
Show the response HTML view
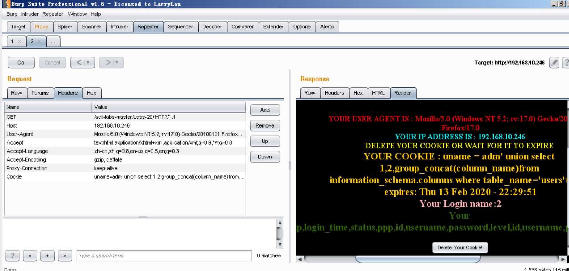tap(378, 93)
